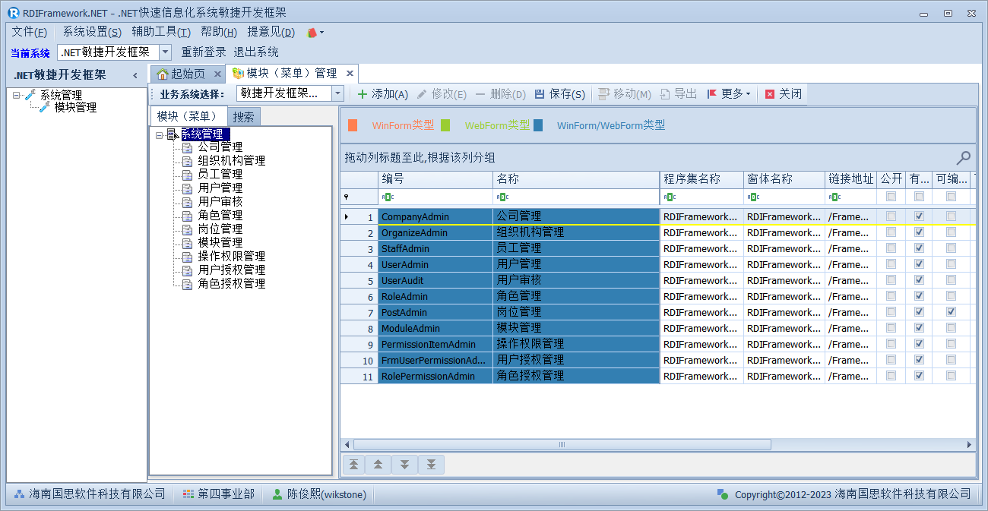Uncheck the enabled checkbox for CompanyAdmin row
Viewport: 988px width, 511px height.
(x=919, y=216)
